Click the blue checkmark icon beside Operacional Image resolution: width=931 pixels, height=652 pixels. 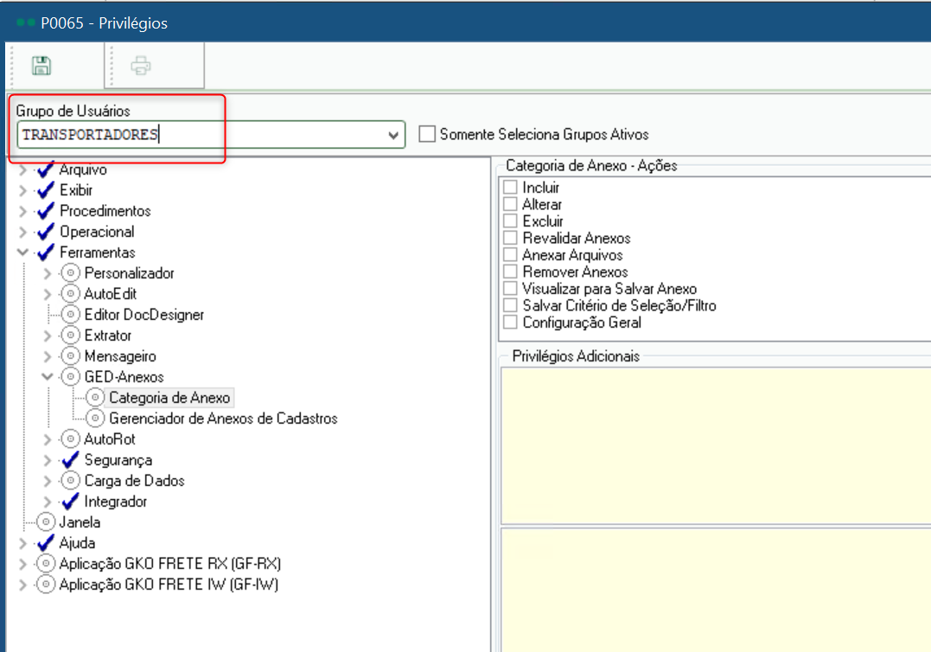[46, 233]
